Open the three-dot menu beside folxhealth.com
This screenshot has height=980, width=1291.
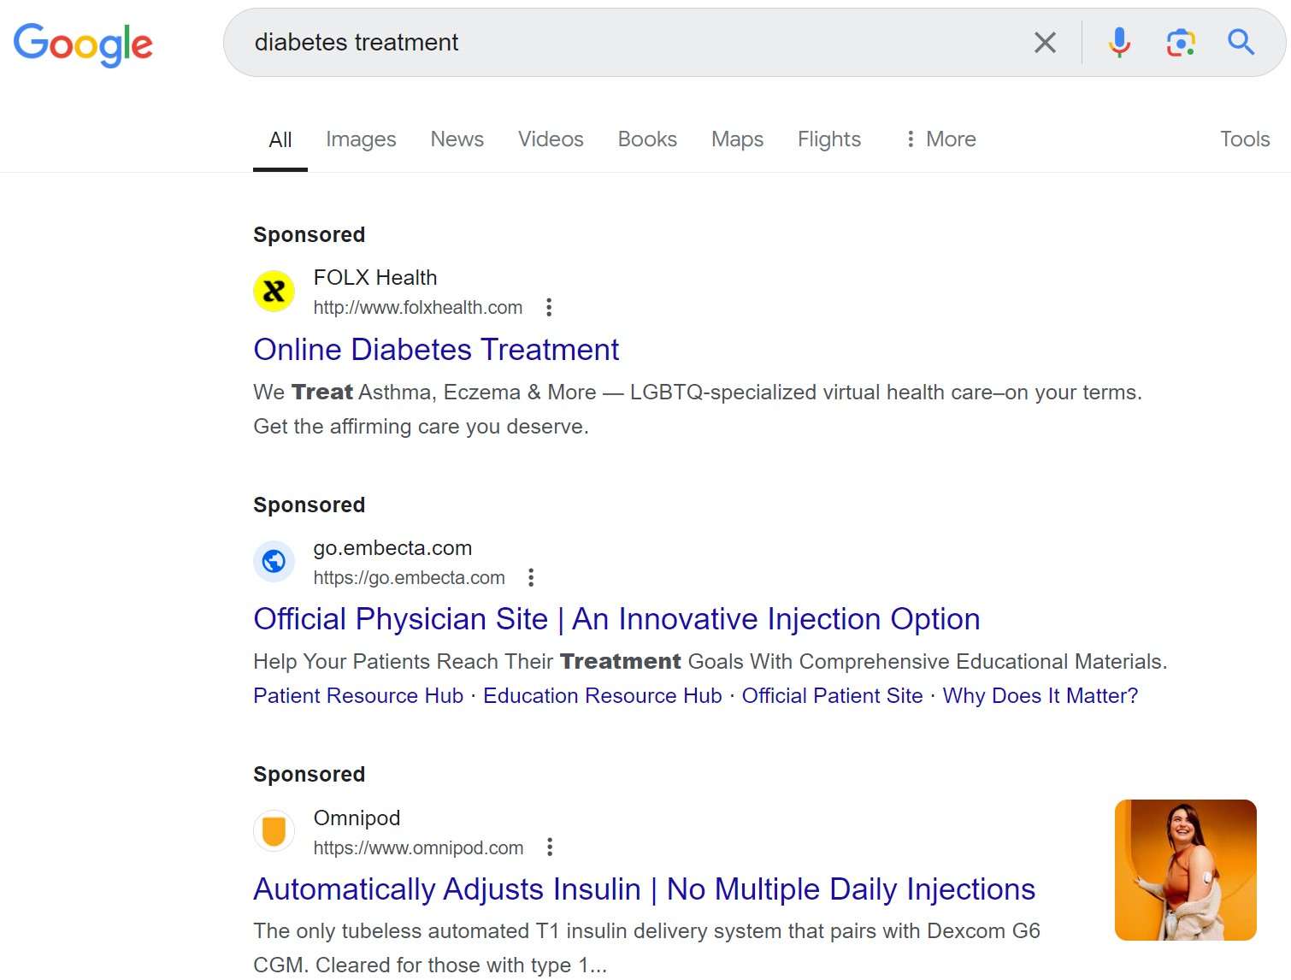click(x=549, y=307)
